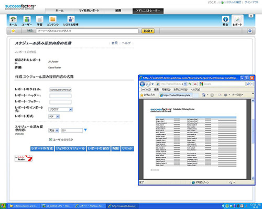Open recent pages dropdown beside the nav arrows
The width and height of the screenshot is (262, 209).
pos(152,84)
